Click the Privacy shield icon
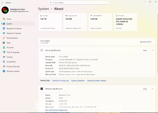The width and height of the screenshot is (158, 113). click(4, 66)
